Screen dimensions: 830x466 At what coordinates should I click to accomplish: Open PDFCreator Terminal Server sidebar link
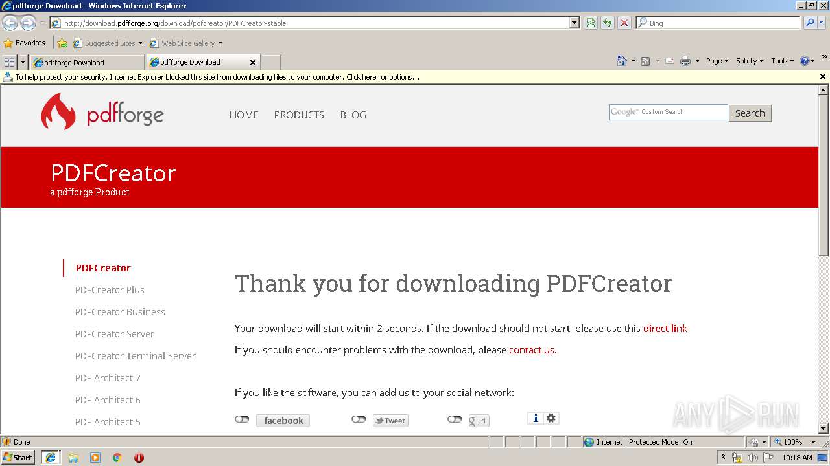click(x=135, y=356)
